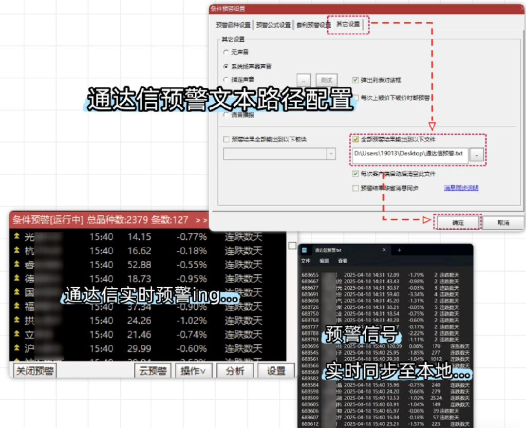This screenshot has height=428, width=526.
Task: Click the alert arrow icon beside 立
Action: (16, 334)
